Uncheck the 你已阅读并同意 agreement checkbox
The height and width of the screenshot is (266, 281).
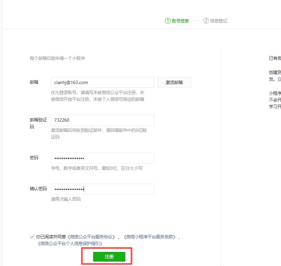point(32,237)
